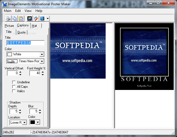Increase Shadow Blur with up arrow
The image size is (177, 137).
(x=40, y=110)
